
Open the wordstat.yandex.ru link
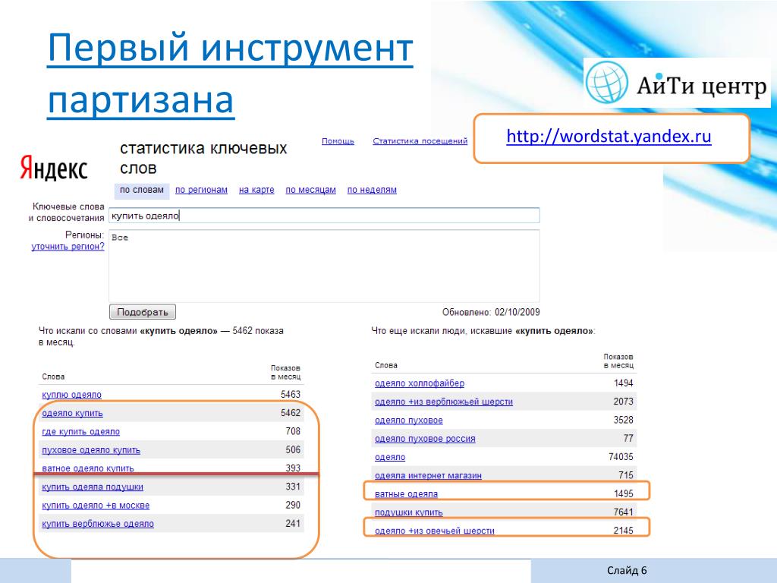click(x=609, y=136)
